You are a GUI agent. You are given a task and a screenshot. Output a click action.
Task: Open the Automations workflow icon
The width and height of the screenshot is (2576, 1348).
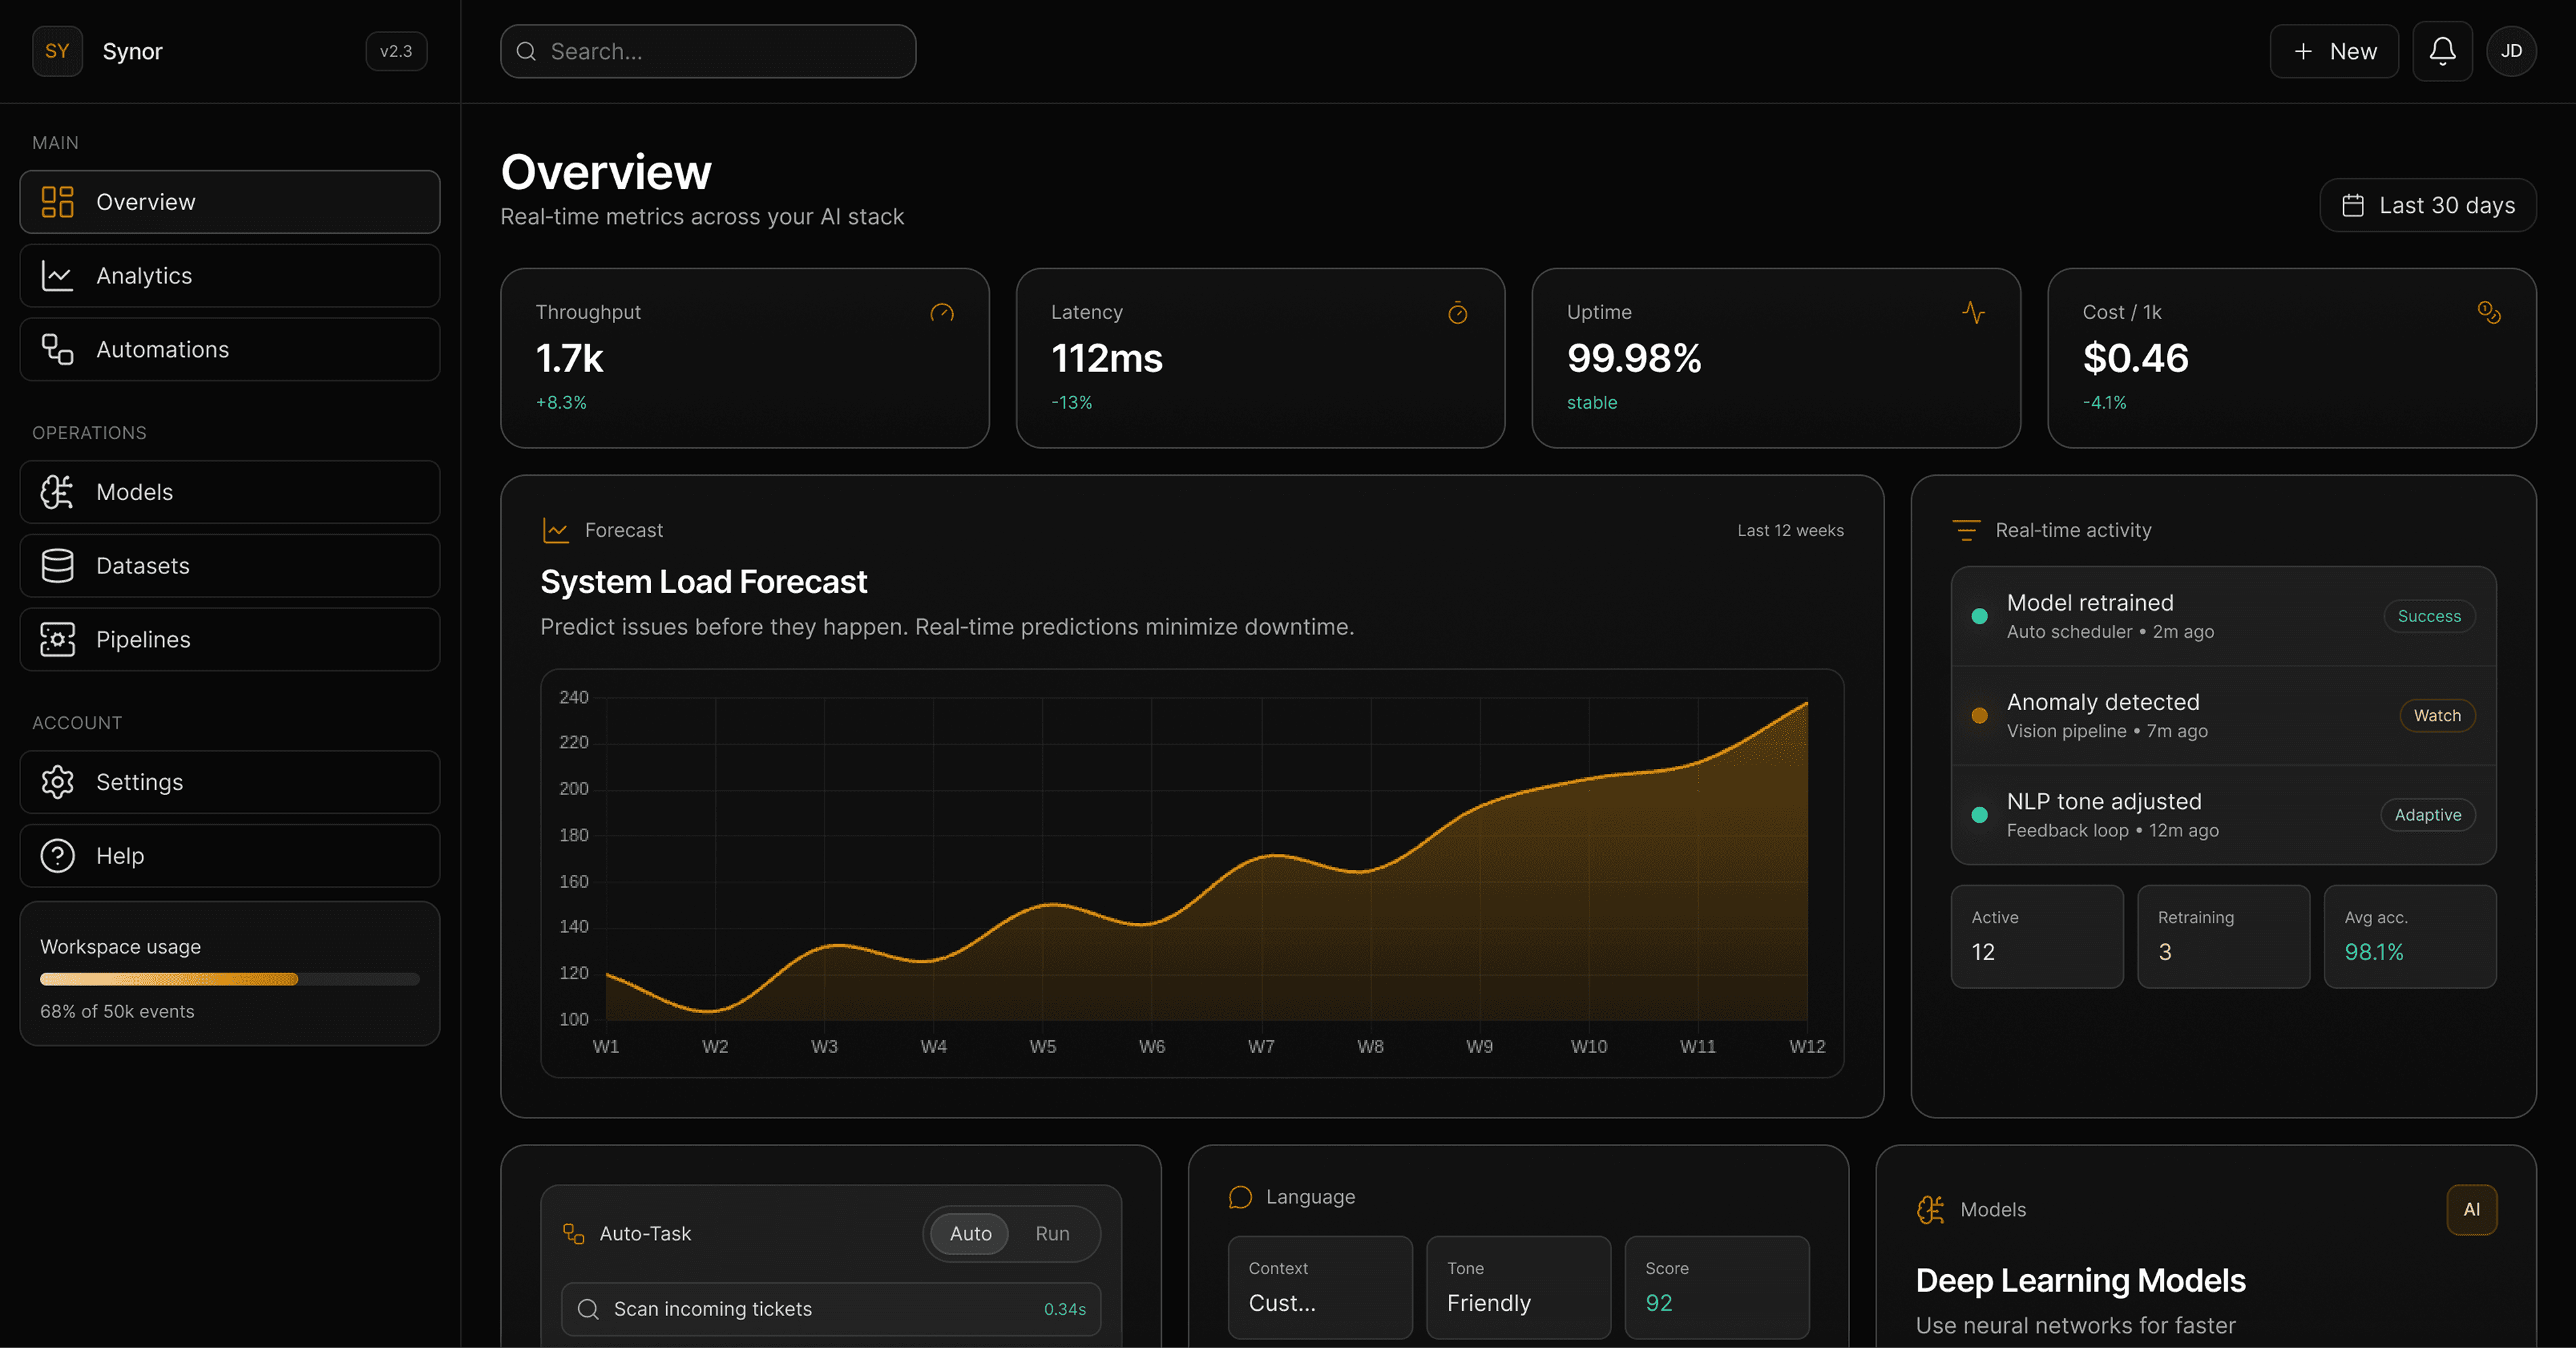[57, 349]
